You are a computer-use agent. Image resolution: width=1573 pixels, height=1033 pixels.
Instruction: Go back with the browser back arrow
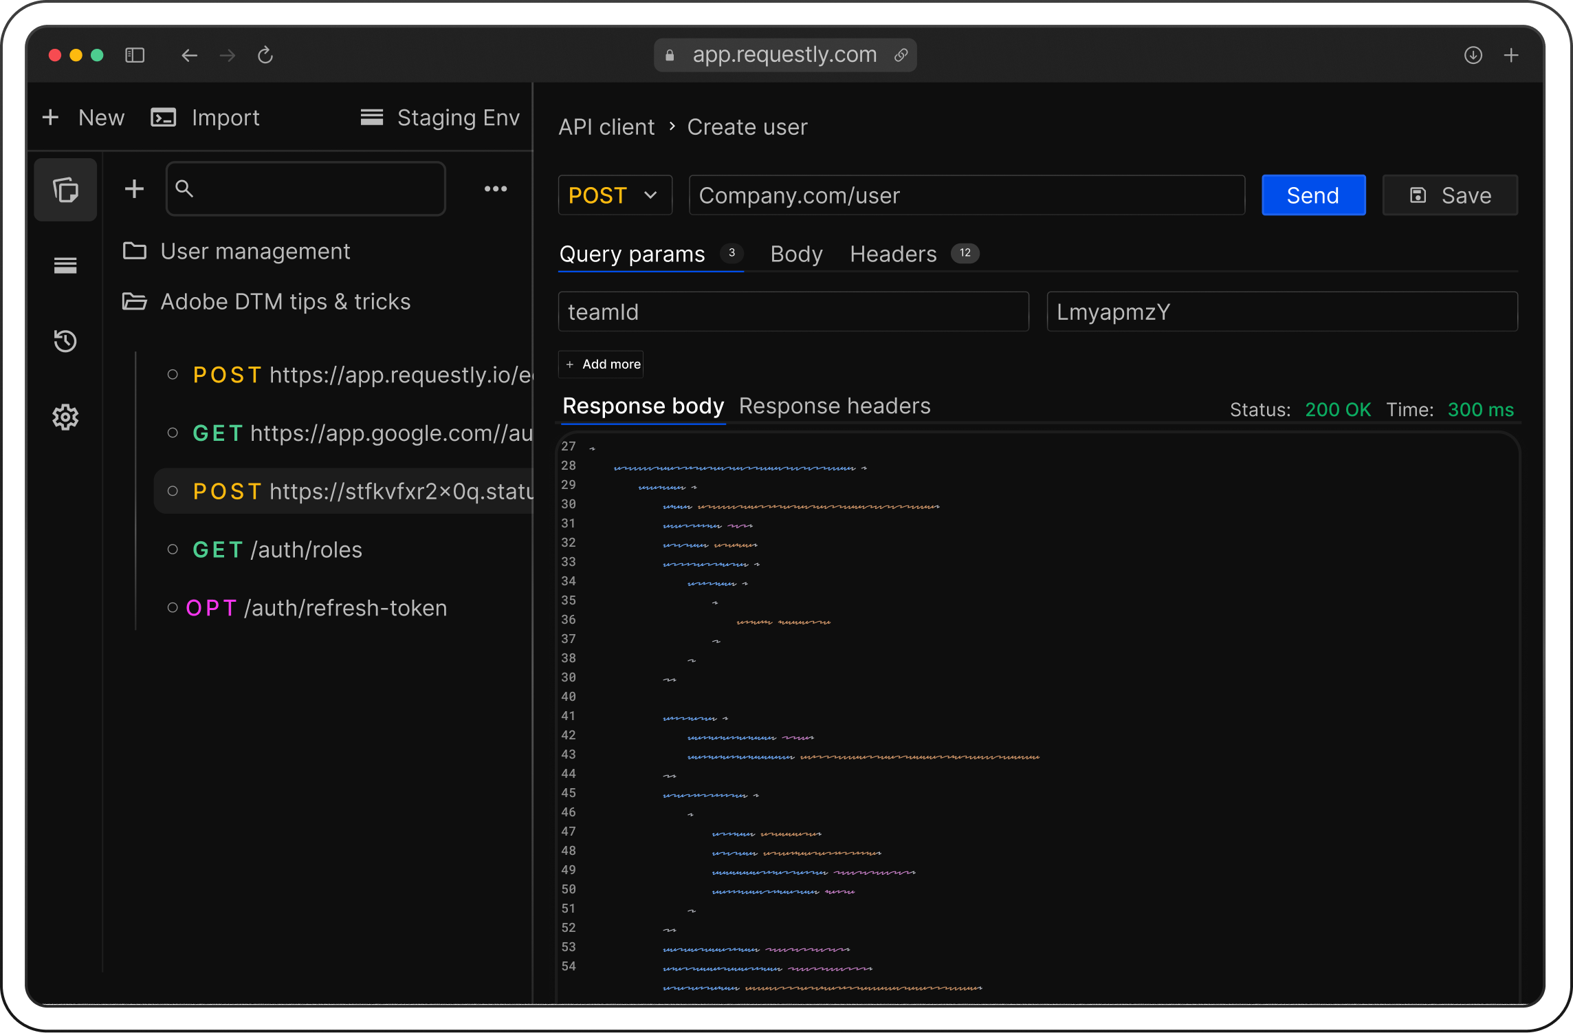[189, 55]
